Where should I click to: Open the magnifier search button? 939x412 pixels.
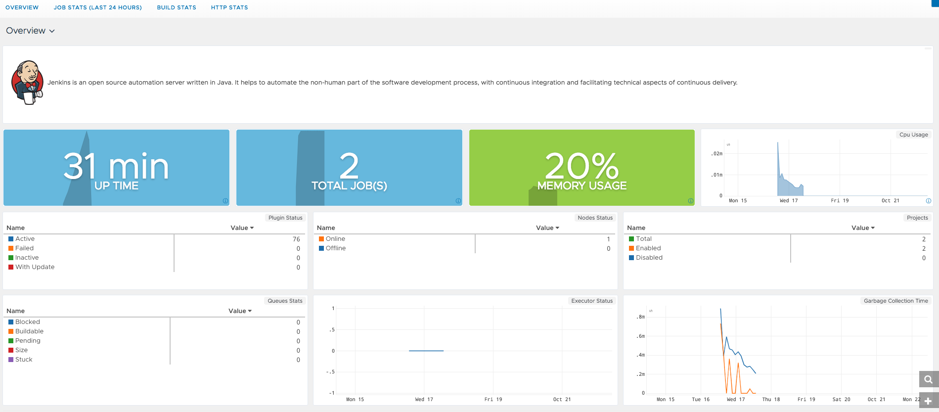tap(929, 379)
